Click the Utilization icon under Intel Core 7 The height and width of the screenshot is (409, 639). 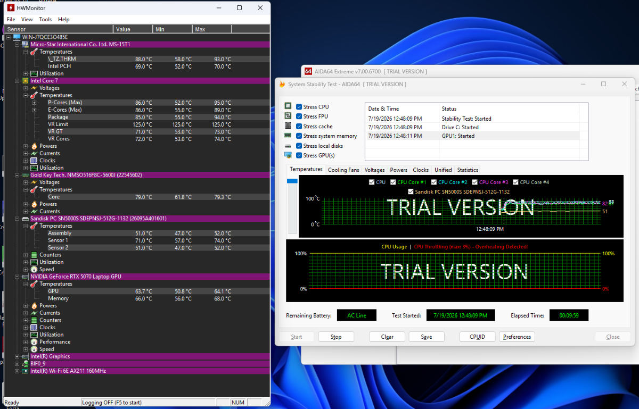(34, 168)
